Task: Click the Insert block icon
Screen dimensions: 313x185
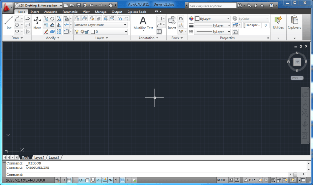Action: tap(172, 23)
